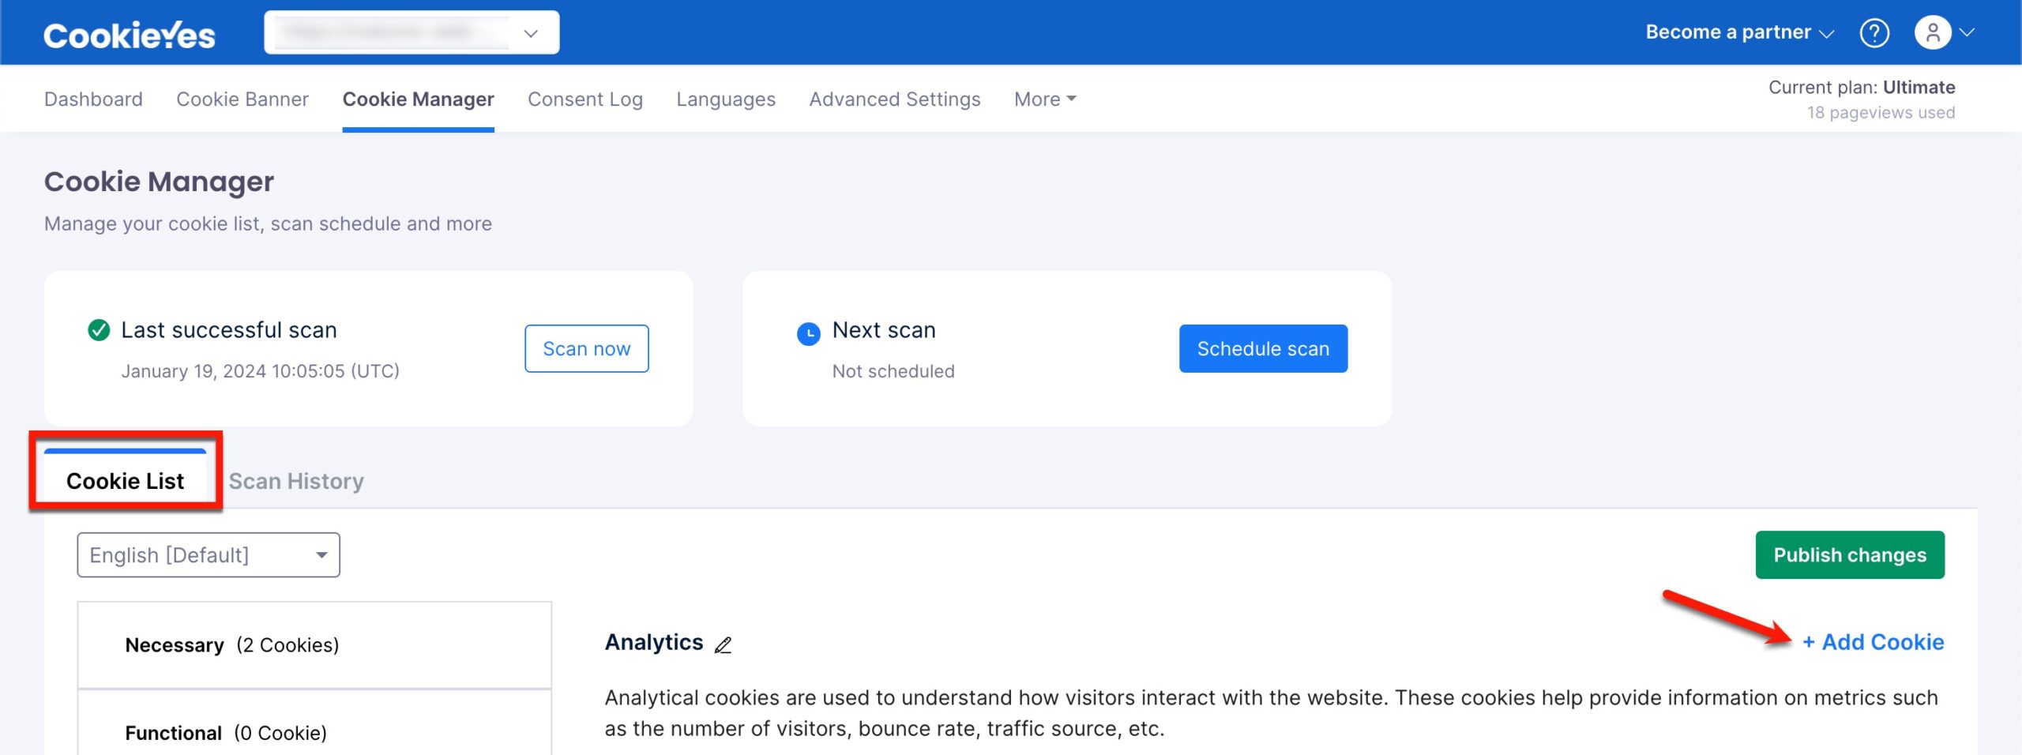Click the '18 pageviews used' text

[1881, 112]
